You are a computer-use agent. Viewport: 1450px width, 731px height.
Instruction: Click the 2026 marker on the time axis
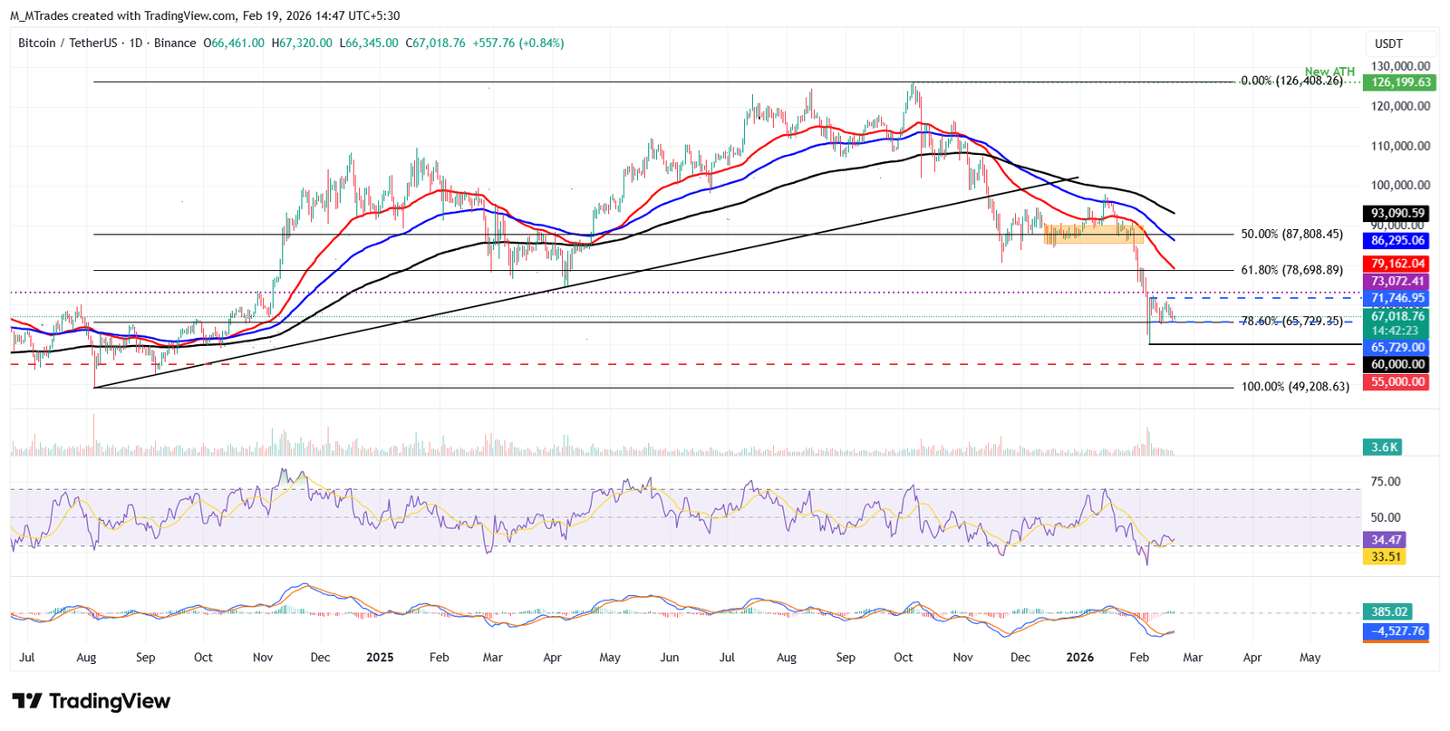[x=1079, y=658]
